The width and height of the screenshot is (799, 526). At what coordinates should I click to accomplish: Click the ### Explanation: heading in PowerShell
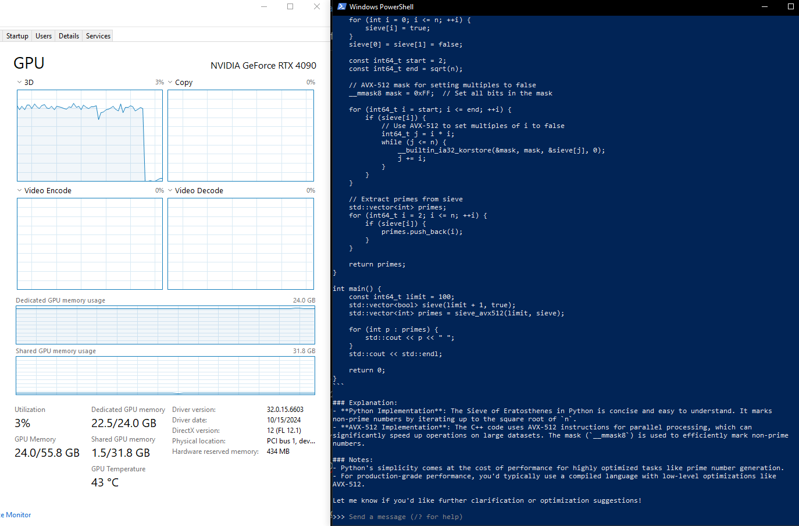365,403
